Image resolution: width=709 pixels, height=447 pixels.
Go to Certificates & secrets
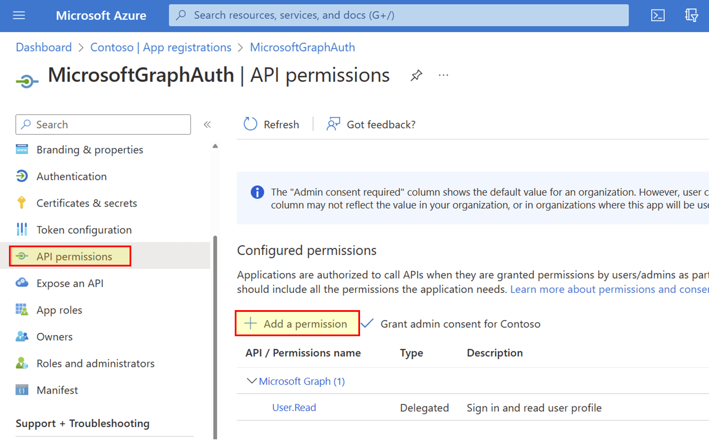coord(86,203)
